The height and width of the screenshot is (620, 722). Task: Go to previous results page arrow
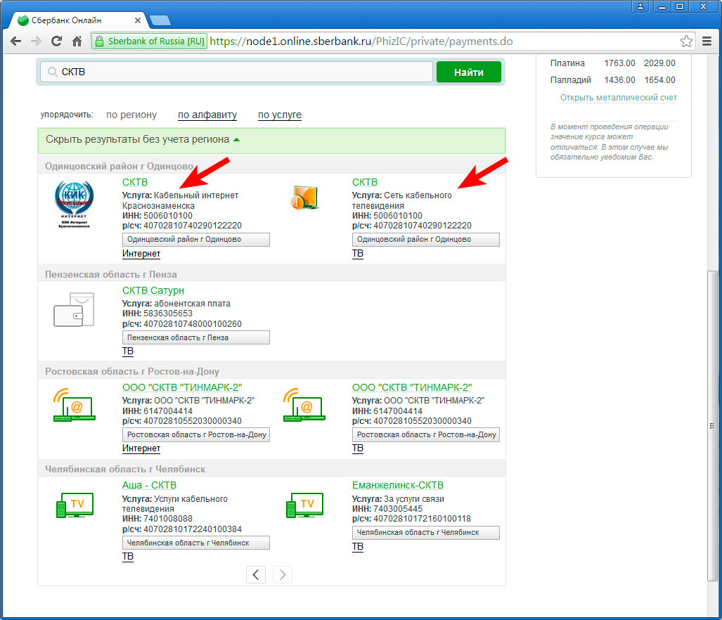256,574
